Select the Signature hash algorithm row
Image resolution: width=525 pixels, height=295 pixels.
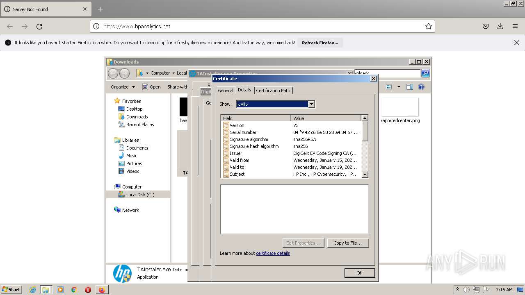[292, 146]
